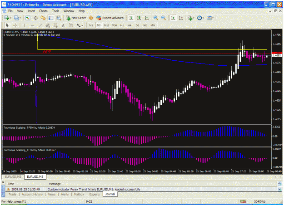Screen dimensions: 284x205
Task: Draw an equidistant channel
Action: [x=48, y=25]
